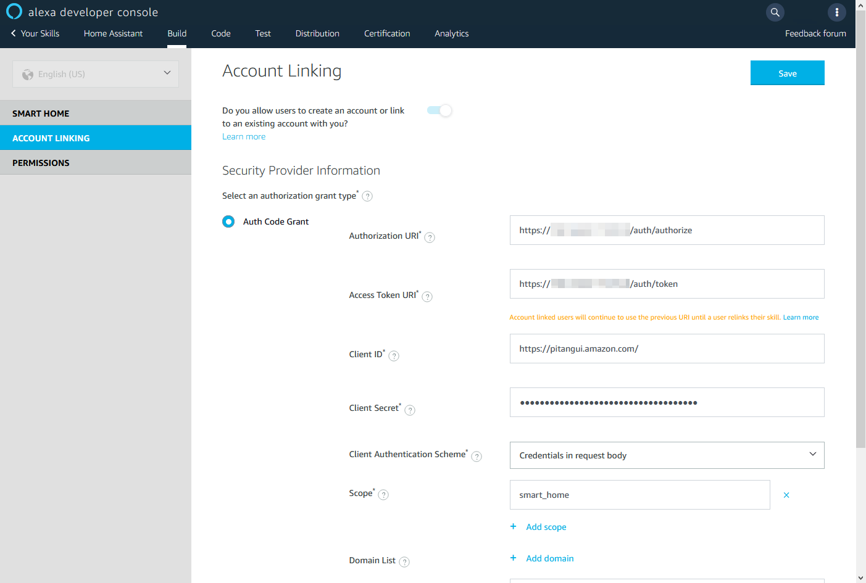Viewport: 866px width, 583px height.
Task: Toggle the account linking switch
Action: coord(439,110)
